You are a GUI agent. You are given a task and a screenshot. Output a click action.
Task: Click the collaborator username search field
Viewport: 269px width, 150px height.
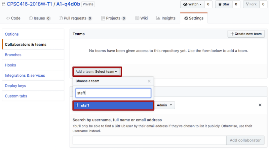point(149,140)
